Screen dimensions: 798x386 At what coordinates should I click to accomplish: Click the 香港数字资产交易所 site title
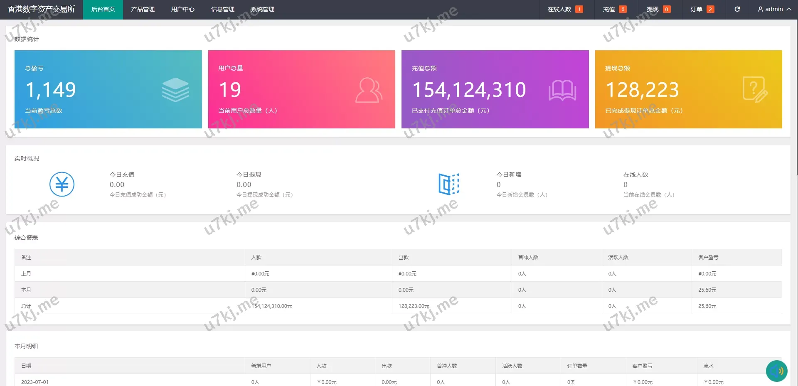point(41,9)
